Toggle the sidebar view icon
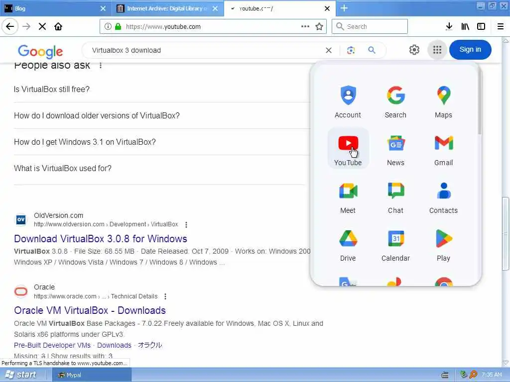This screenshot has height=382, width=510. tap(481, 26)
